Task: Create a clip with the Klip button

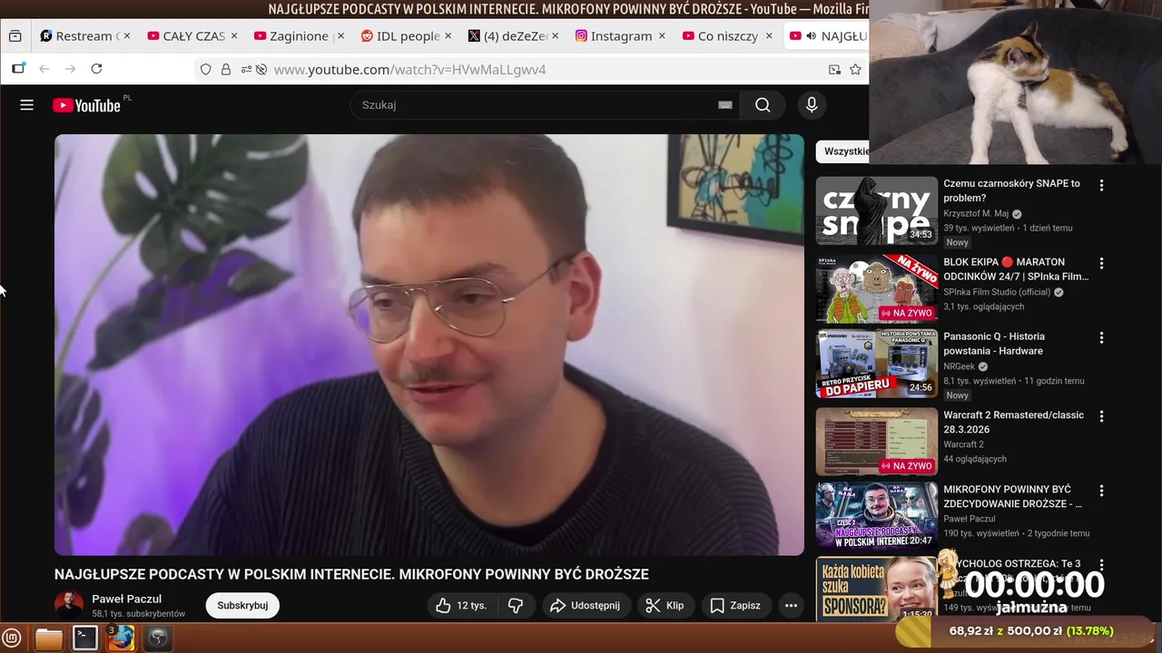Action: point(665,606)
